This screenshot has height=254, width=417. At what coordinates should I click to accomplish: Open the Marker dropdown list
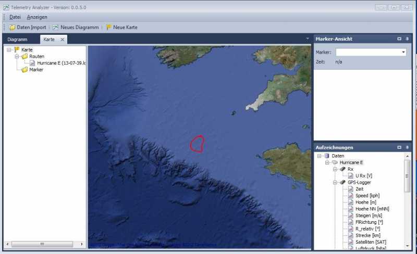coord(403,52)
